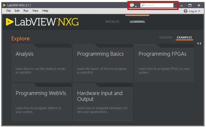Select the EXAMPLES tab
Screen dimensions: 206x127
click(184, 37)
